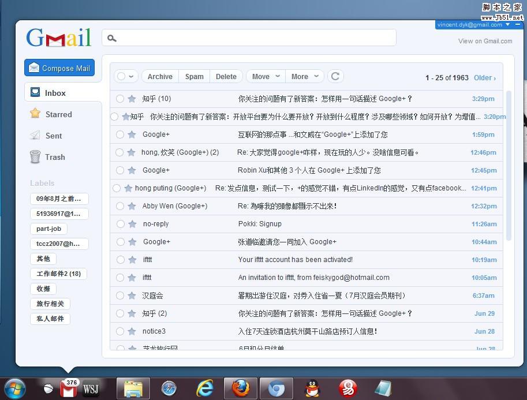Viewport: 527px width, 400px height.
Task: Open the Move dropdown
Action: [x=266, y=76]
